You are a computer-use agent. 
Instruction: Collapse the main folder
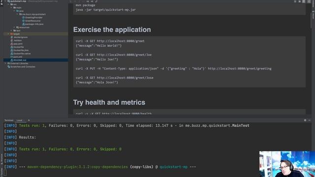11,8
